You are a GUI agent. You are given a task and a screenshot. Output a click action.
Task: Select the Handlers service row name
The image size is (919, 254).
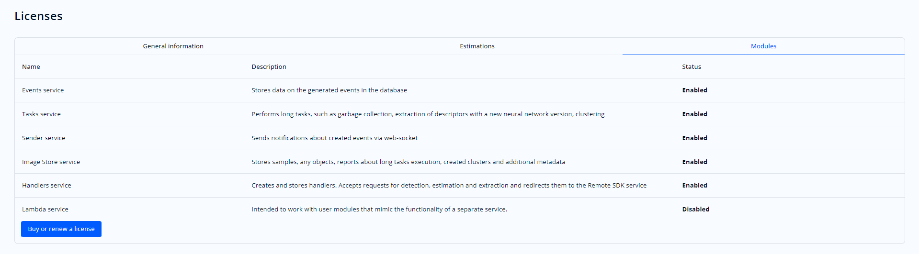[46, 186]
